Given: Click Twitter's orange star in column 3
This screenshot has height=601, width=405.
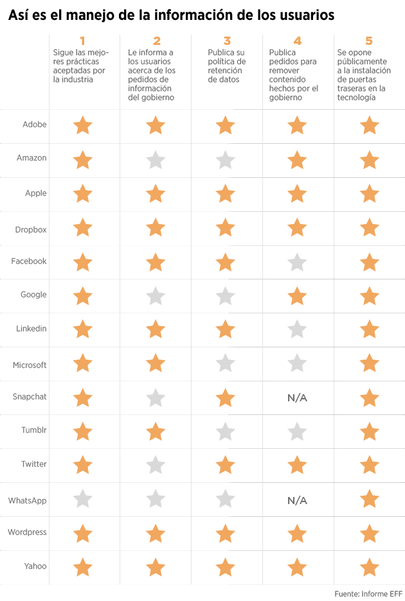Looking at the screenshot, I should coord(225,464).
